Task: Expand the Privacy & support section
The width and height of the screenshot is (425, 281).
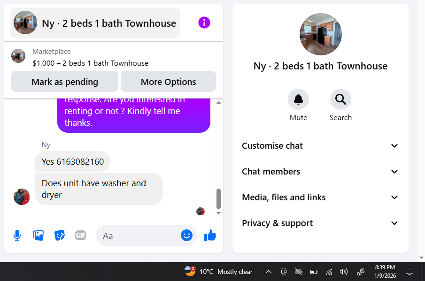Action: coord(320,223)
